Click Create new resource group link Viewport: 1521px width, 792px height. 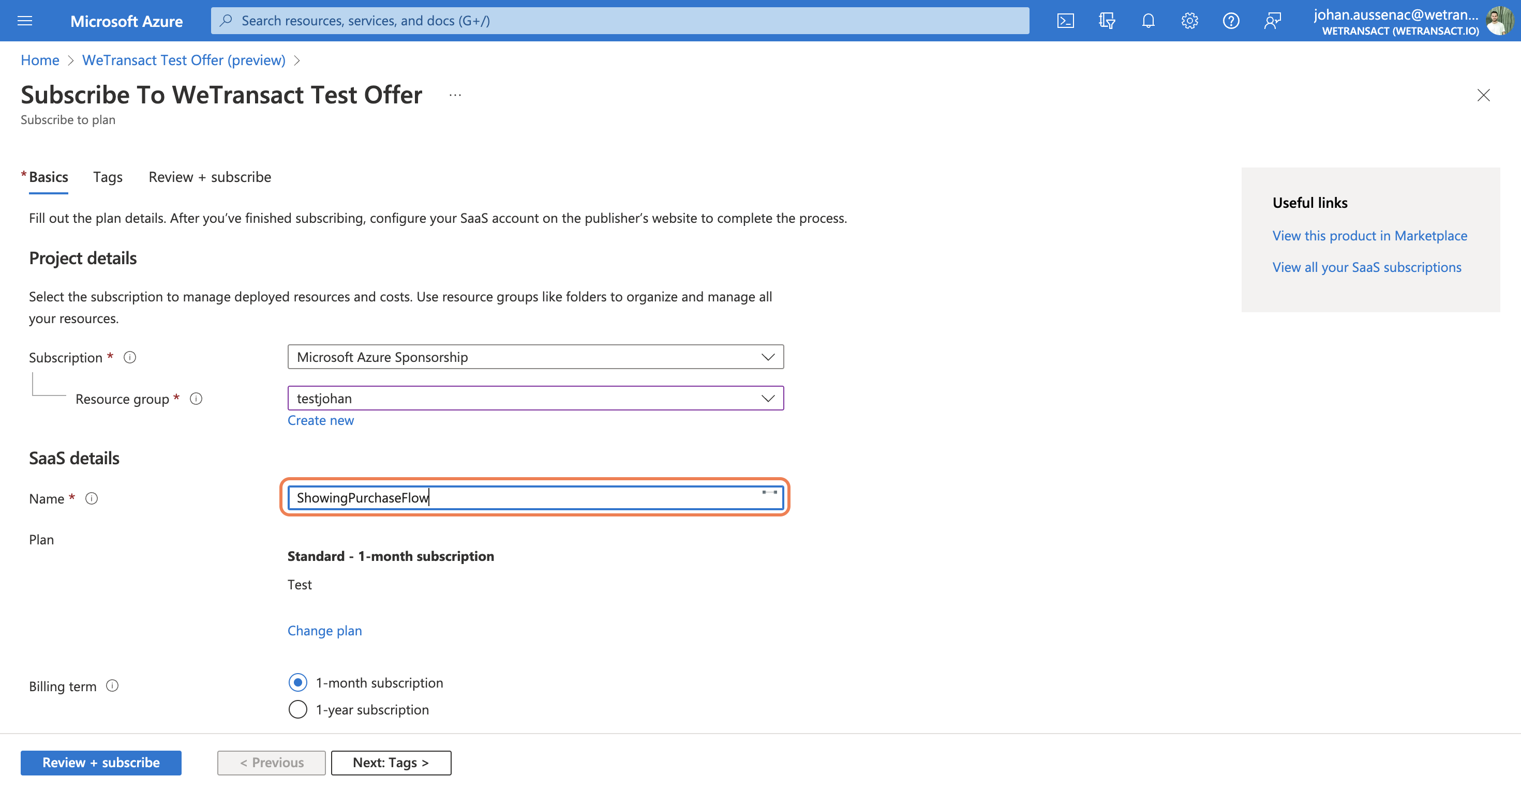(x=321, y=420)
